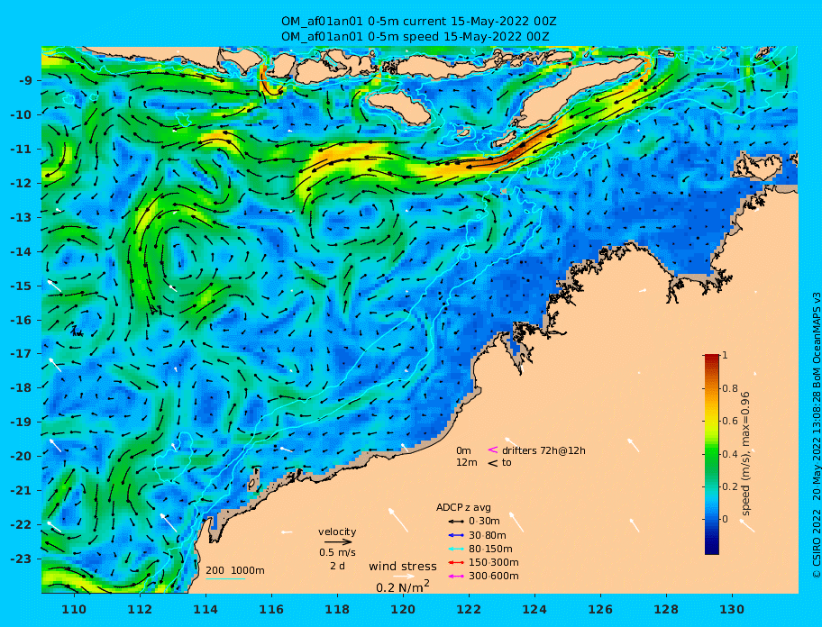Select the 'speed 15-May-2022 00Z' title line
Screen dimensions: 822x627
coord(415,37)
